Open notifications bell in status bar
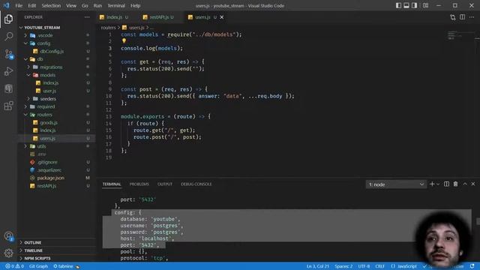The height and width of the screenshot is (270, 480). 472,266
